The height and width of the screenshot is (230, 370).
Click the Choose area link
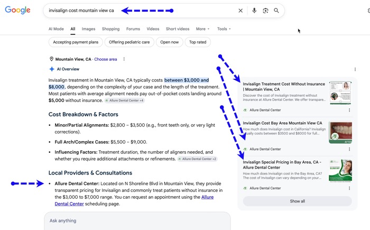tap(106, 59)
